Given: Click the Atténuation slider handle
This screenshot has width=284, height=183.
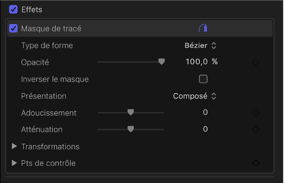Looking at the screenshot, I should pos(130,129).
